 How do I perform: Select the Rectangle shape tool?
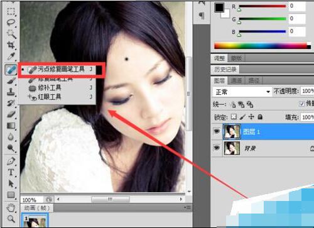pos(11,195)
